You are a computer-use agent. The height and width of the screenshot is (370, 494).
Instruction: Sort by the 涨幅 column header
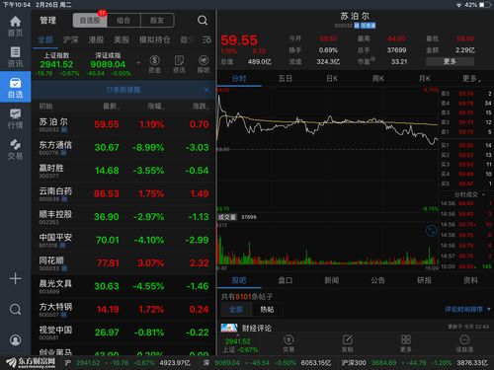pos(156,107)
